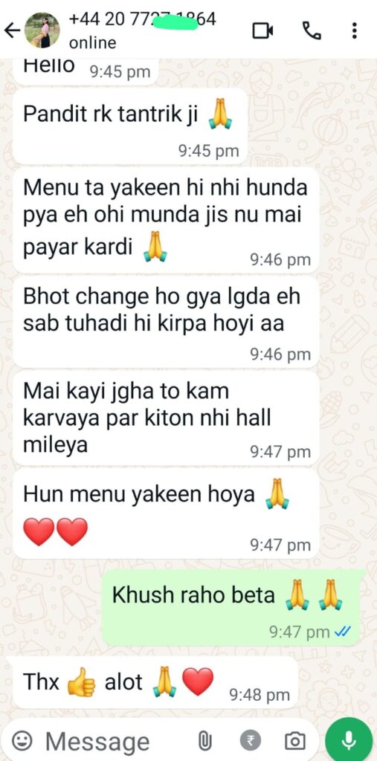Tap the green microphone voice message button
The width and height of the screenshot is (377, 761).
point(349,741)
